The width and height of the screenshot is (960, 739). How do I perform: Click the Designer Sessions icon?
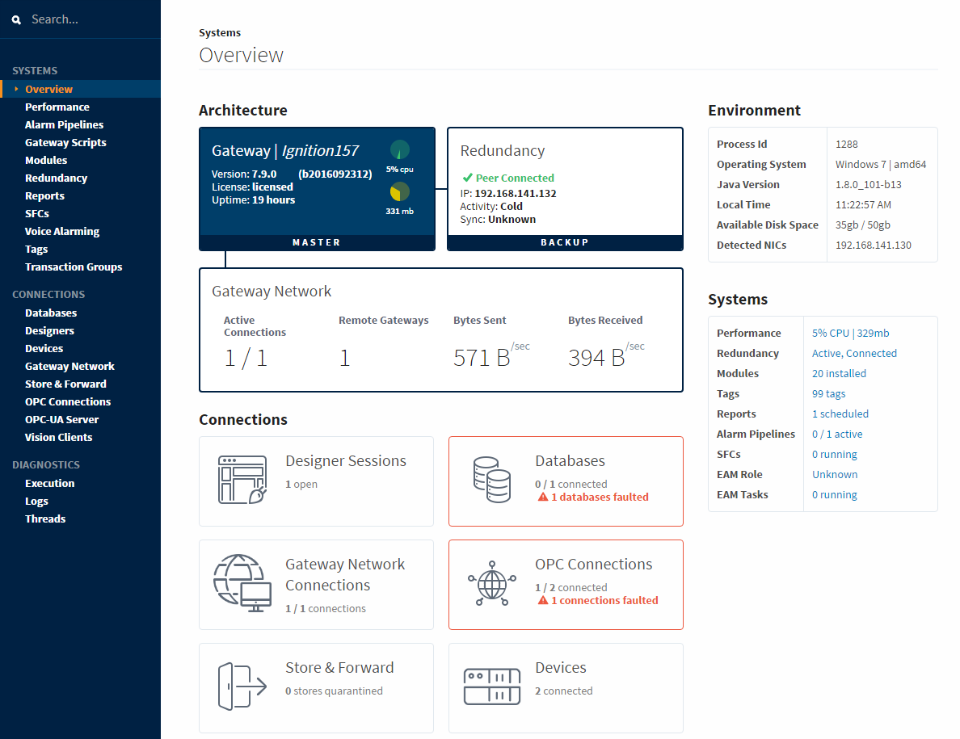(242, 480)
